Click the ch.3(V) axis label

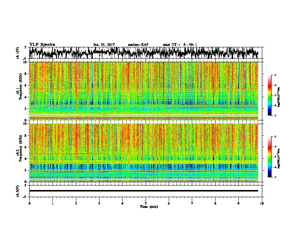click(x=18, y=191)
